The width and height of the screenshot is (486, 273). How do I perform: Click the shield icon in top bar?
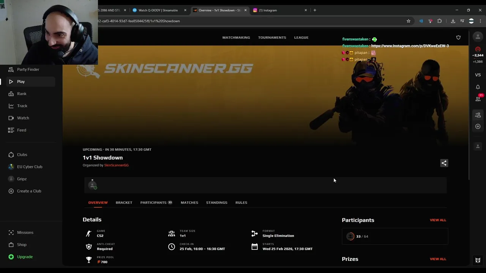click(x=458, y=38)
